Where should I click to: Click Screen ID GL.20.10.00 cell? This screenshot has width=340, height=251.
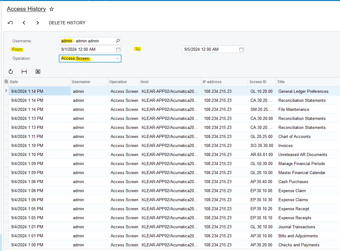(x=261, y=173)
